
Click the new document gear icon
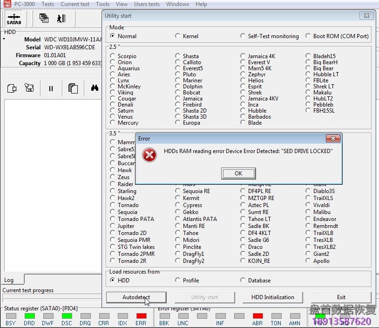click(12, 88)
